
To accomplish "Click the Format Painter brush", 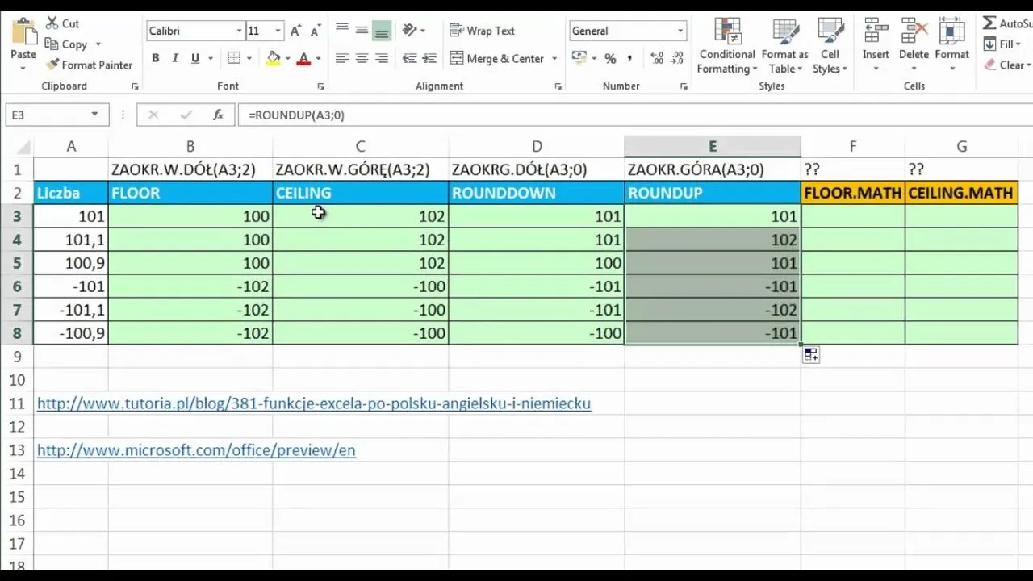I will pos(53,65).
